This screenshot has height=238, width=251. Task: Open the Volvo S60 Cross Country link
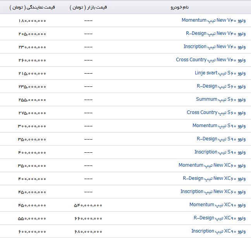216,112
